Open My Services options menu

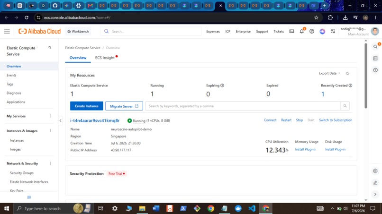coord(50,116)
